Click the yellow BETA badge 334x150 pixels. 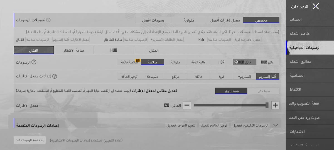[x=138, y=60]
